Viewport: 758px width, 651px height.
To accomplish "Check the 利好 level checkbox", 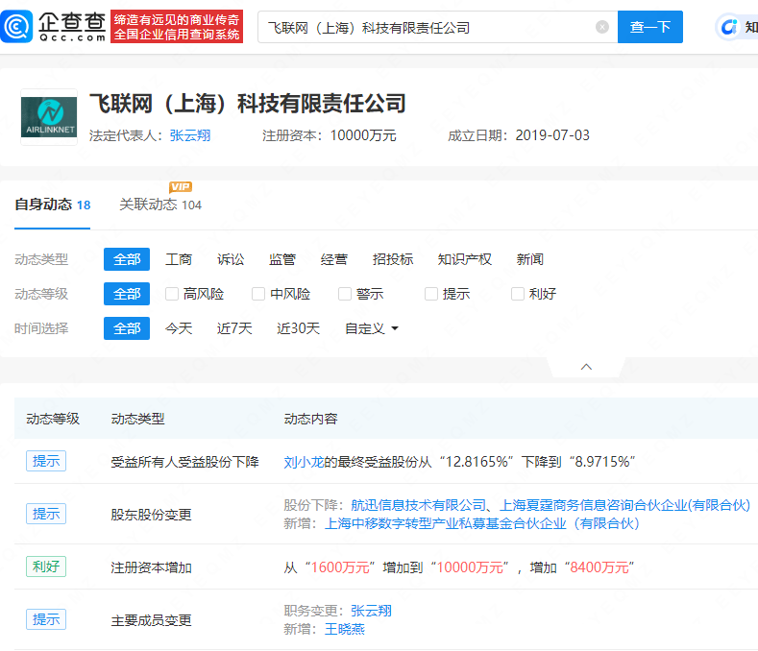I will click(x=518, y=294).
